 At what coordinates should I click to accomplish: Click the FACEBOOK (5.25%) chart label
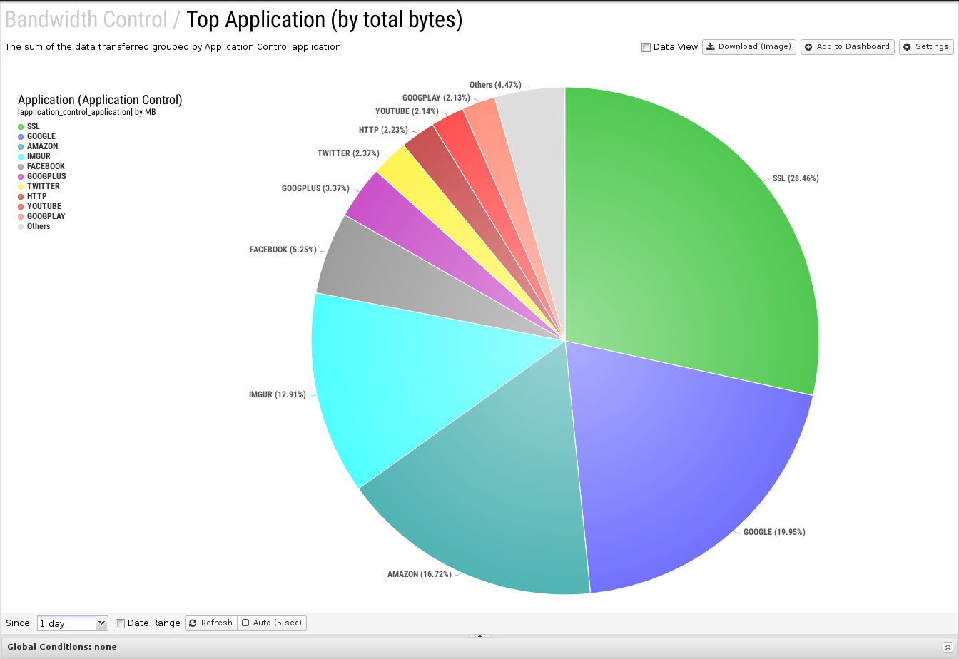pos(283,250)
